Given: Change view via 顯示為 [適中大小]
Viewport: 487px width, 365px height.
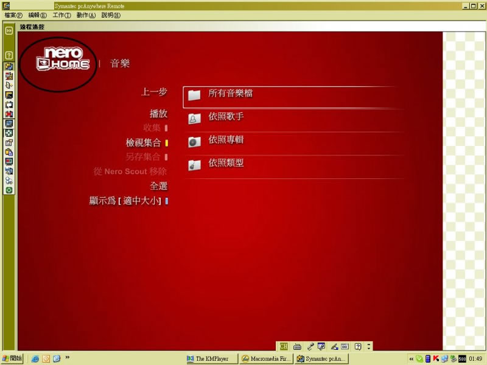Looking at the screenshot, I should click(x=125, y=201).
